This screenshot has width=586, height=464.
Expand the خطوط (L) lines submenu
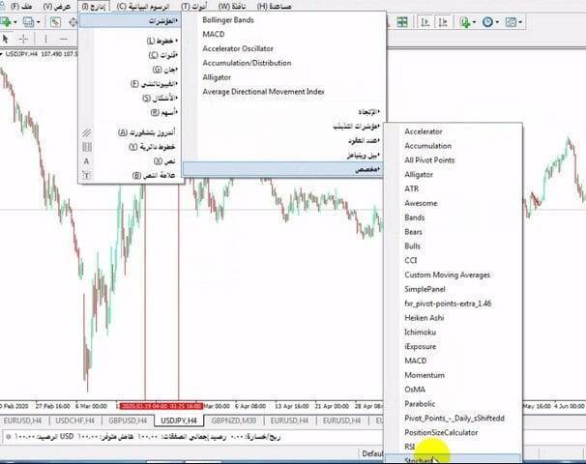[130, 41]
